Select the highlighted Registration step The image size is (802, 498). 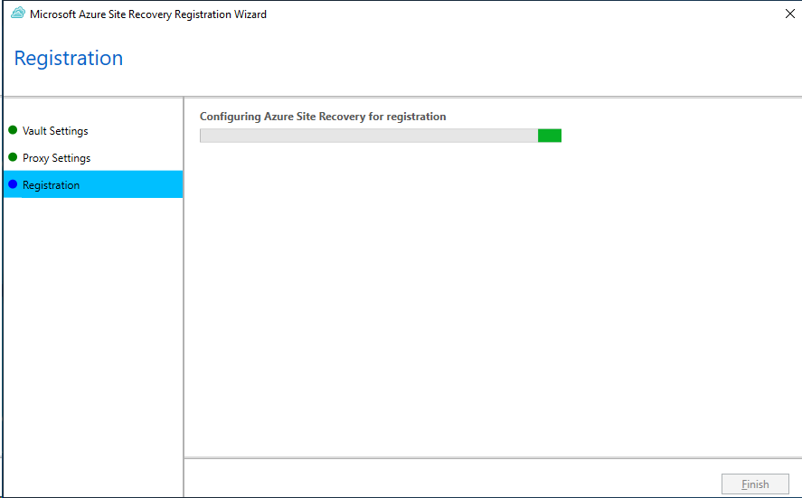93,184
